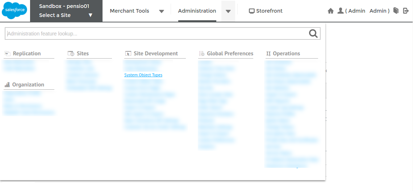Open the Merchant Tools menu
The height and width of the screenshot is (191, 413).
coord(129,11)
